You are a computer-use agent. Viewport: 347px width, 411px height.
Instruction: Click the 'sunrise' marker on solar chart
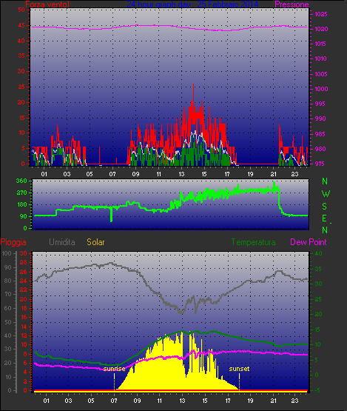[114, 369]
